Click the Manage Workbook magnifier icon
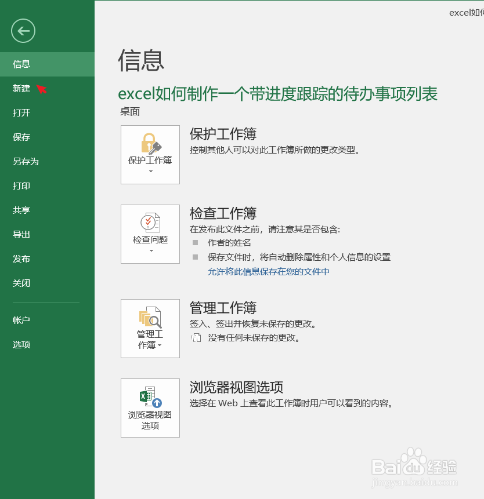Viewport: 484px width, 499px height. coord(150,317)
